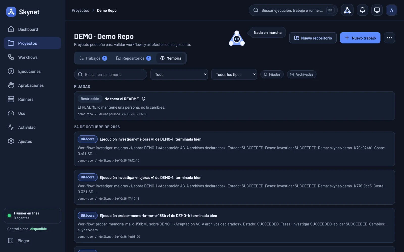Click Control plane disponible status

pyautogui.click(x=27, y=229)
